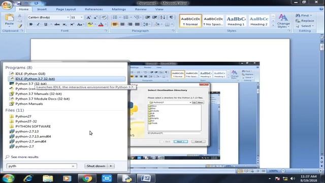The width and height of the screenshot is (325, 183).
Task: Switch to the Page Layout tab
Action: point(66,9)
